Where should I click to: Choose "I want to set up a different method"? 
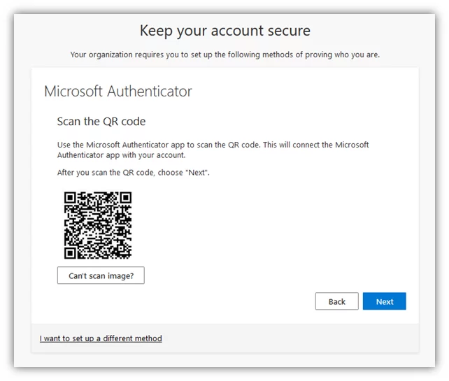101,338
